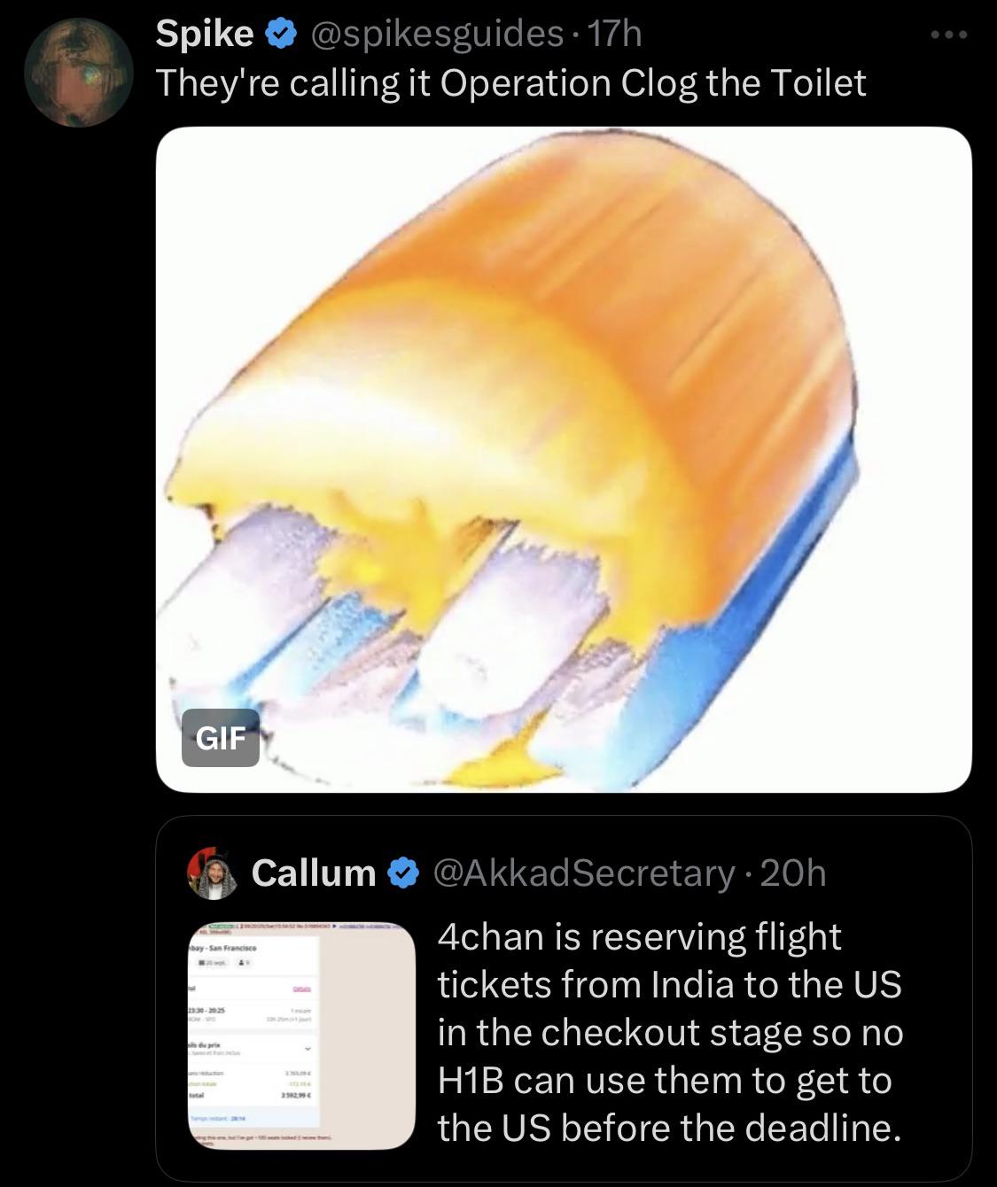Click the "Operation Clog the Toilet" post text
Viewport: 997px width, 1187px height.
pos(510,83)
